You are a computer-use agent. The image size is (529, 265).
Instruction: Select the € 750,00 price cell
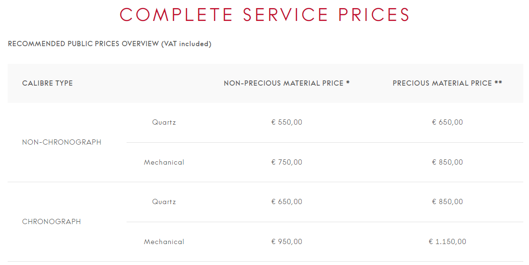(287, 162)
